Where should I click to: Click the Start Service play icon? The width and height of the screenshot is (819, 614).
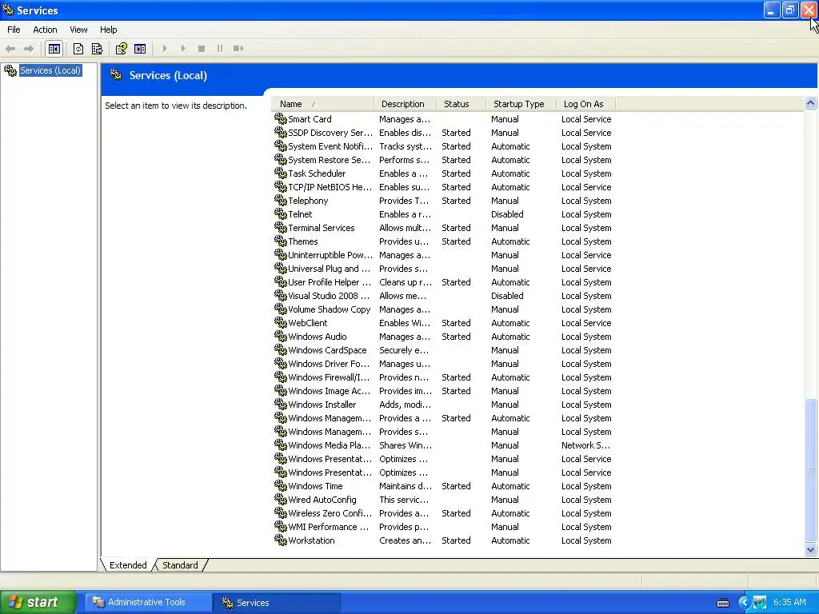(165, 49)
